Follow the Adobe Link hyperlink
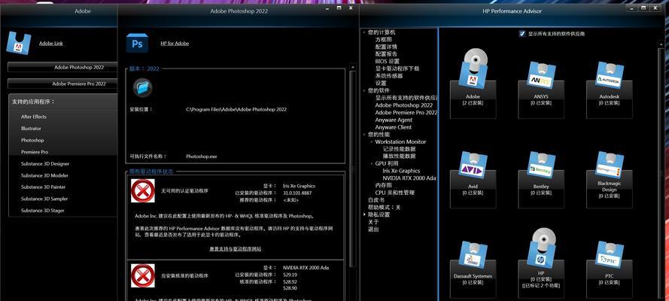 [x=50, y=44]
